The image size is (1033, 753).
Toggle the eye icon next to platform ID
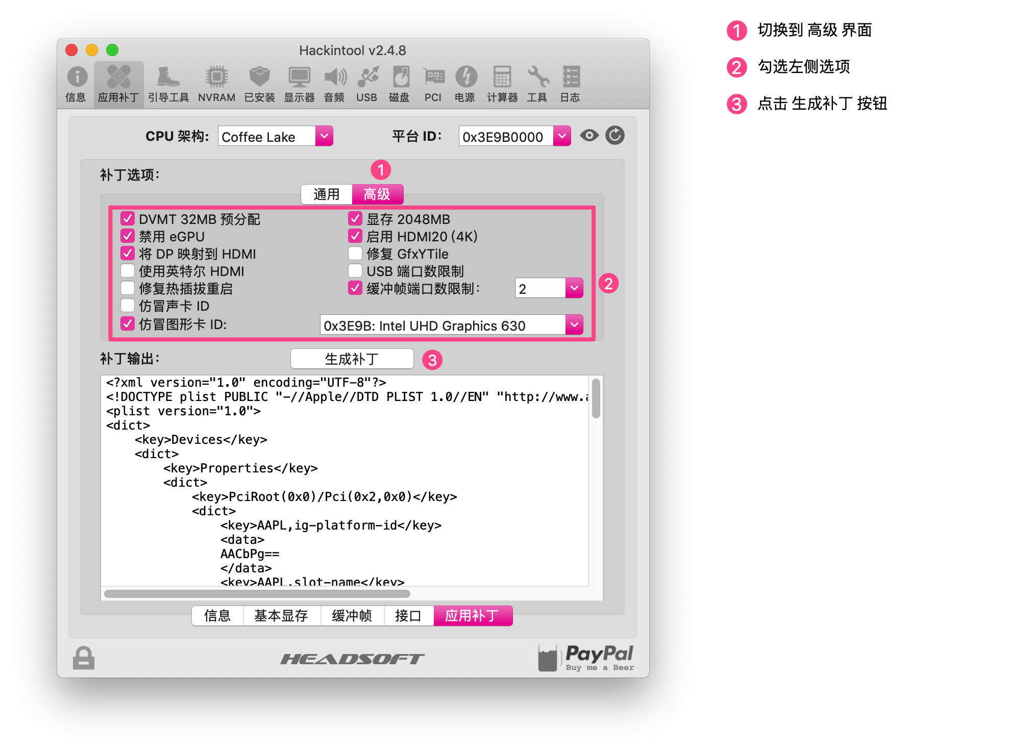click(589, 136)
